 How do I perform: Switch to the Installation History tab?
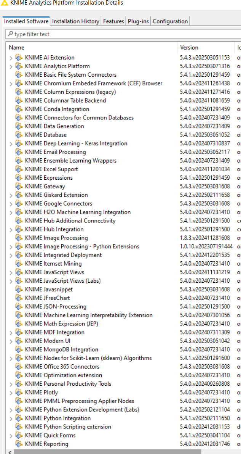pos(76,21)
